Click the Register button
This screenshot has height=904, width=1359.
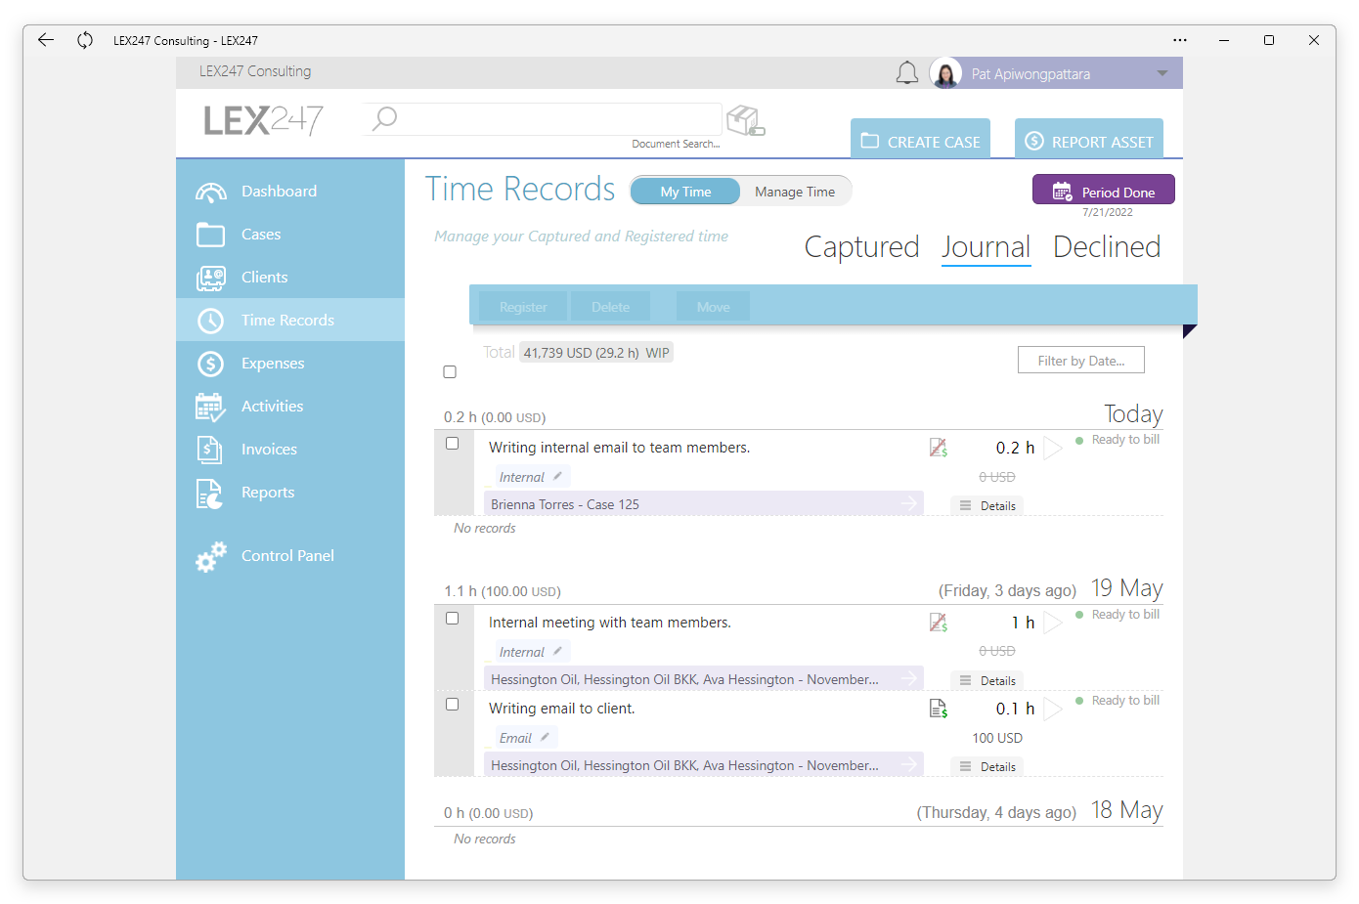point(523,307)
